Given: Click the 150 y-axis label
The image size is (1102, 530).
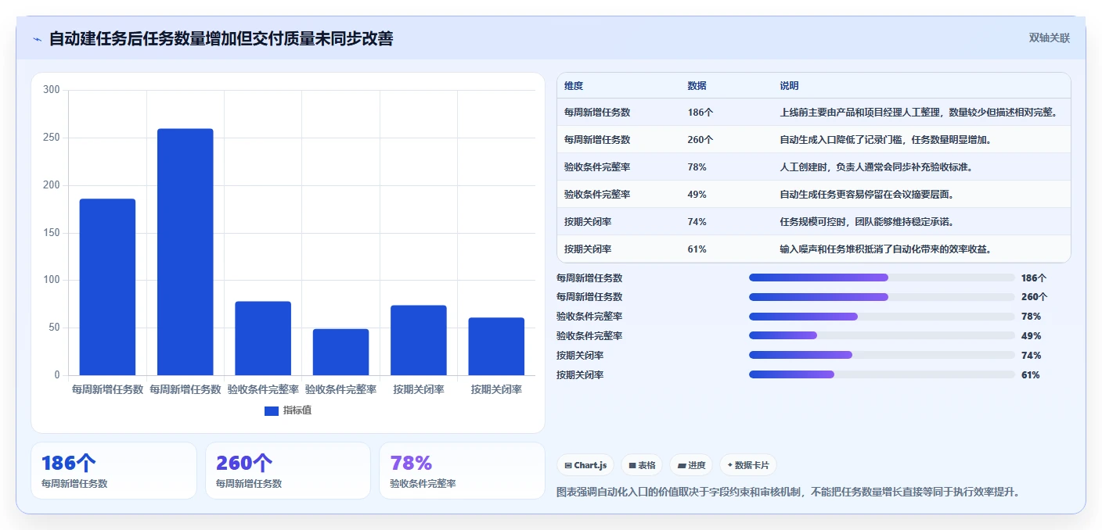Looking at the screenshot, I should (52, 233).
